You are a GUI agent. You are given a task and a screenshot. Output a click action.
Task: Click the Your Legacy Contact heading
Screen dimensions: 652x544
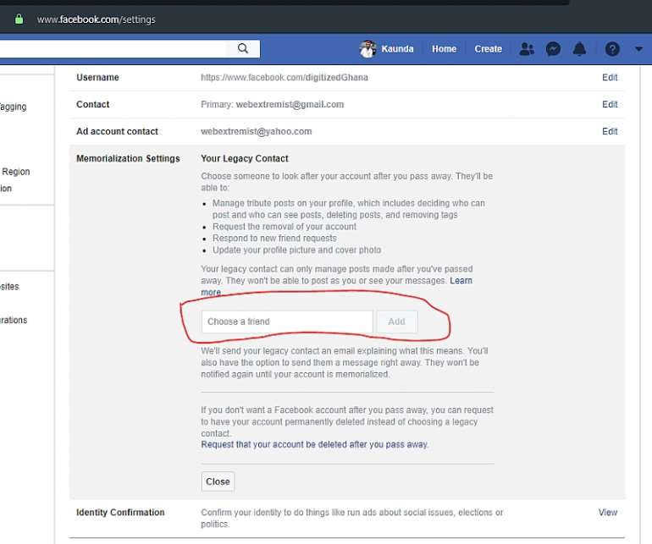[245, 159]
